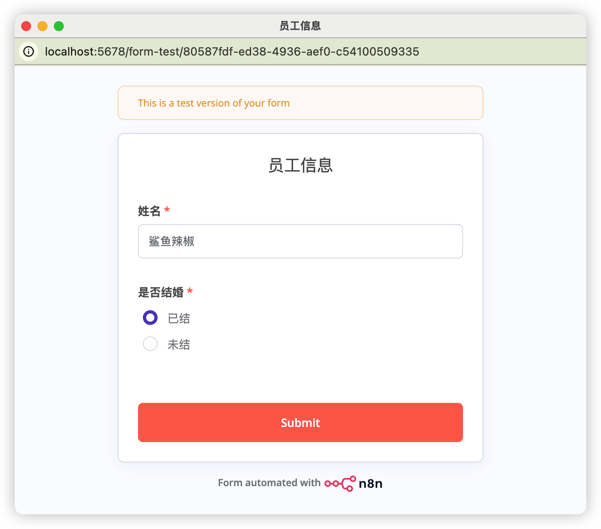
Task: Click the 已结 option label text
Action: point(179,318)
